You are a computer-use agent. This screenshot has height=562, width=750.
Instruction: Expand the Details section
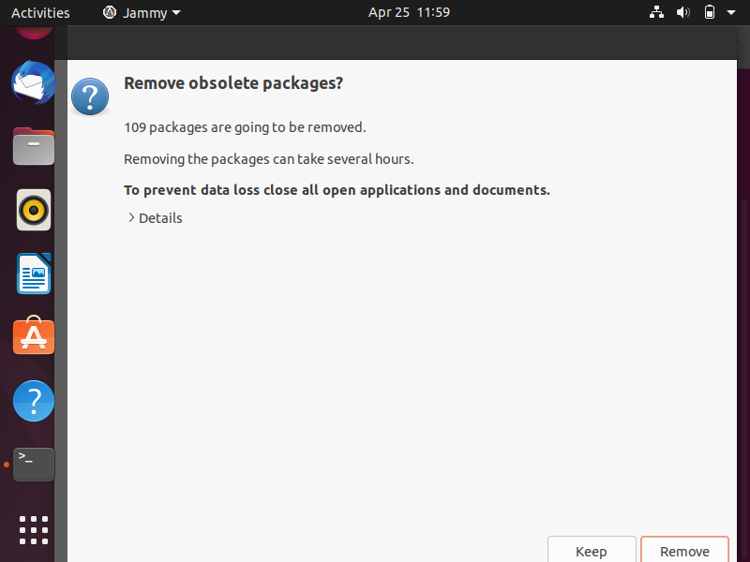pos(155,218)
